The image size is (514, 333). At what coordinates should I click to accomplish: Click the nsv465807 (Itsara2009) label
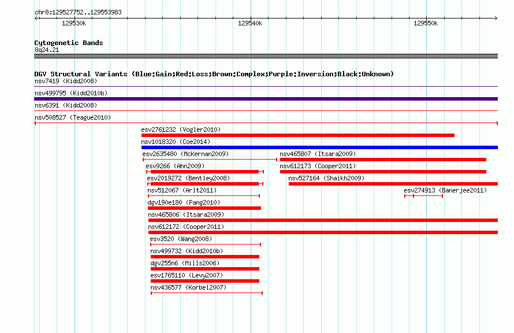[318, 154]
